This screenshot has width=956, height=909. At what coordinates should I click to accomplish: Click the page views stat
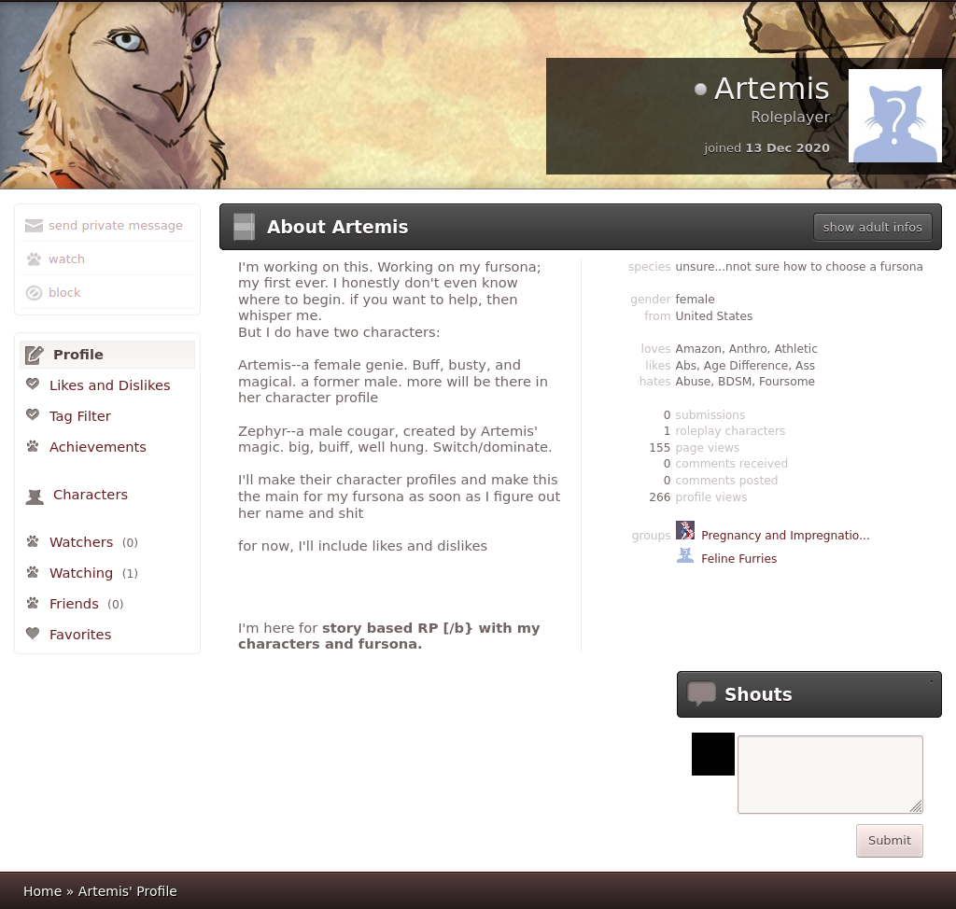click(x=708, y=447)
